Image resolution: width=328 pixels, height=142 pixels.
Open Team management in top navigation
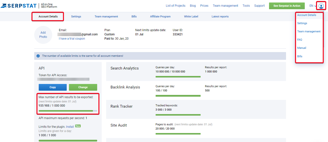click(226, 6)
